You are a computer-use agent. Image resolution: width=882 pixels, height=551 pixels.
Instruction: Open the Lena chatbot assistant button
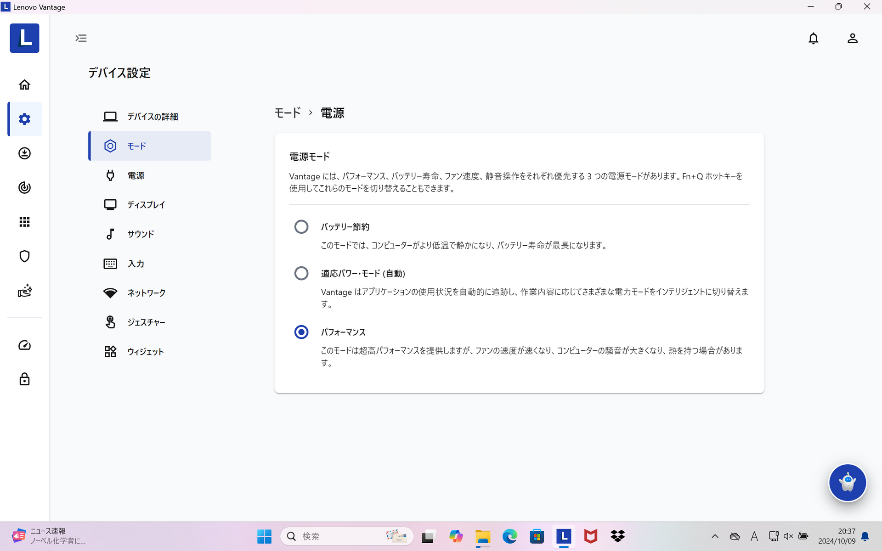847,483
